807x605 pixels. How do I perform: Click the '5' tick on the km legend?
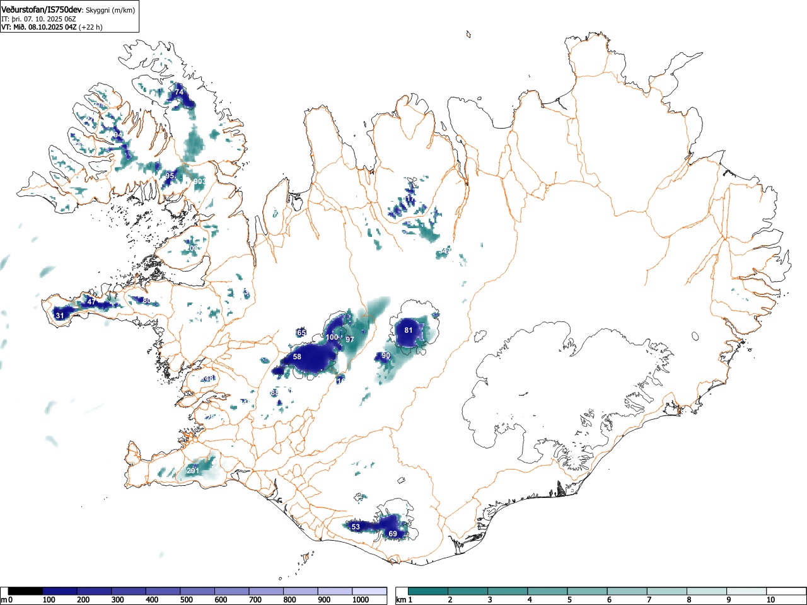[x=569, y=600]
